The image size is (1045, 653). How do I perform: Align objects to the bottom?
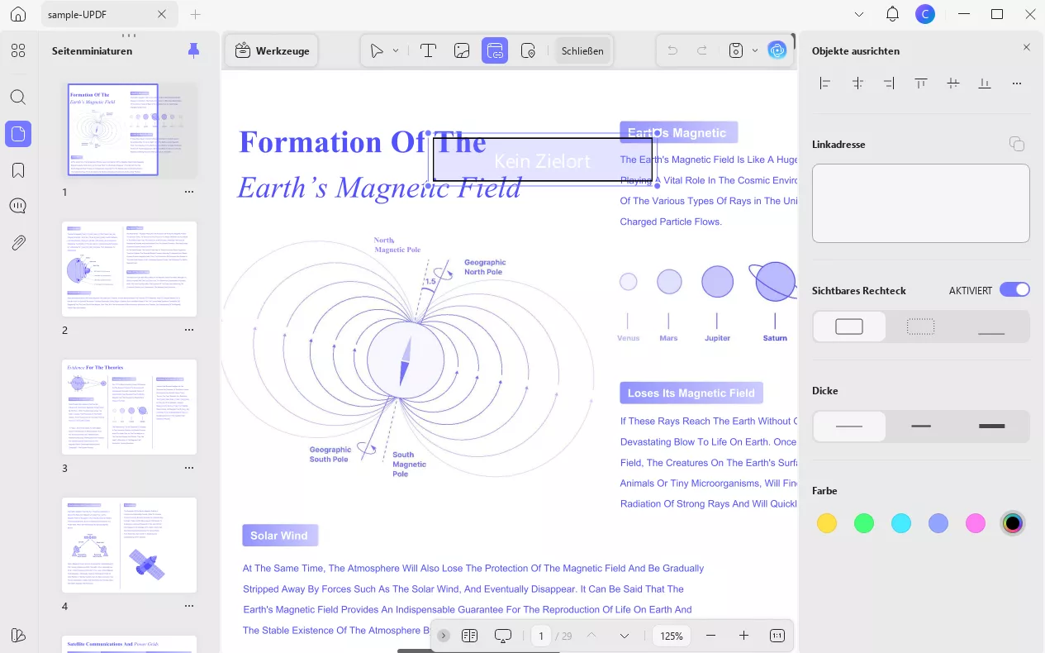point(985,83)
